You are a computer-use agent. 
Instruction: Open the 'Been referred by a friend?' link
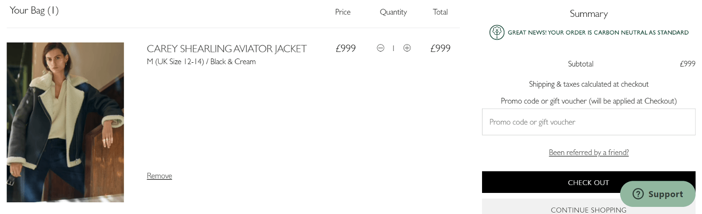tap(588, 153)
